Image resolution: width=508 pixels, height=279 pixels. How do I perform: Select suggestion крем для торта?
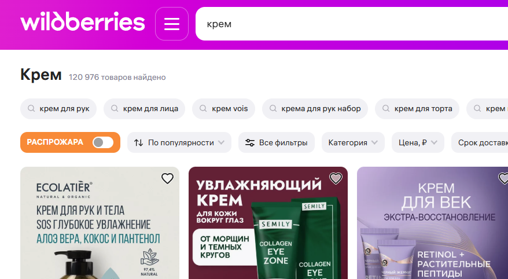click(417, 109)
